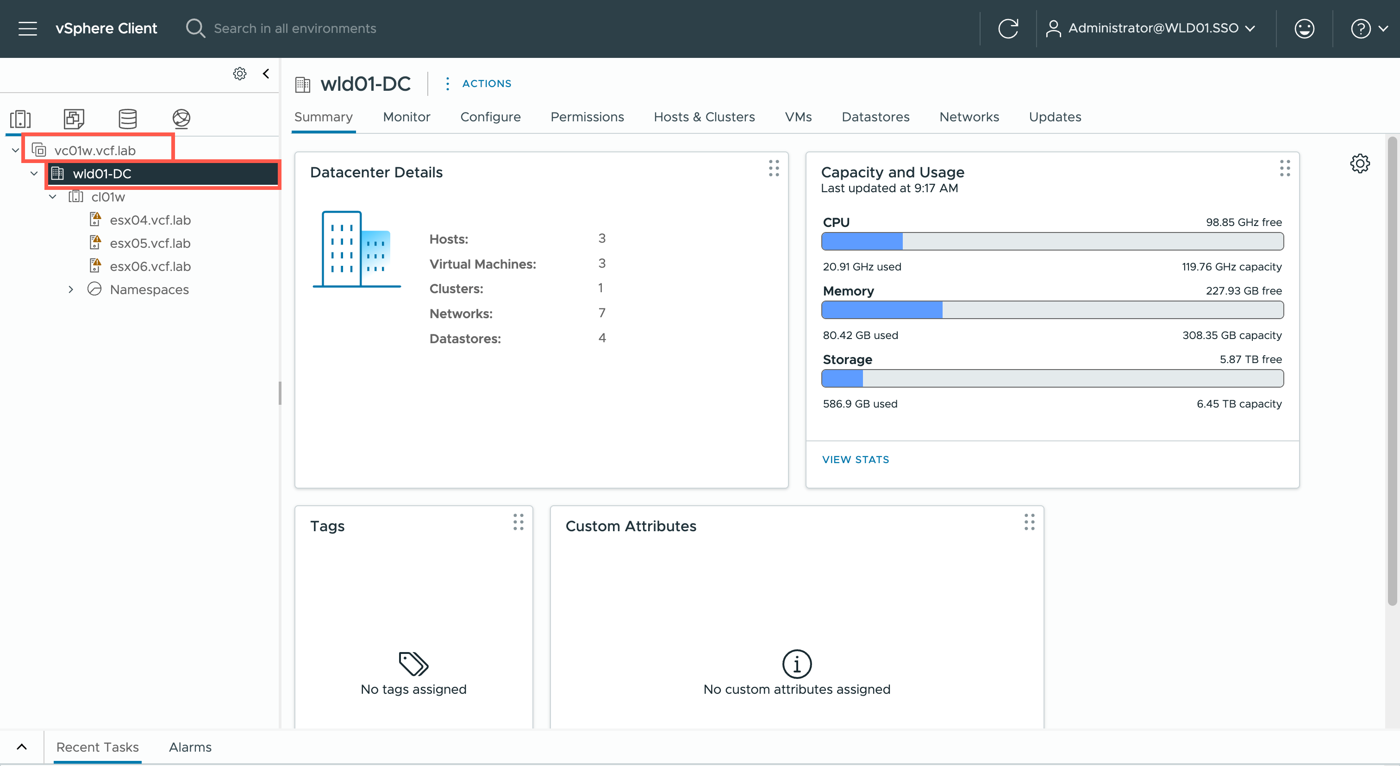The width and height of the screenshot is (1400, 766).
Task: Switch to VMs and Templates inventory icon
Action: 74,119
